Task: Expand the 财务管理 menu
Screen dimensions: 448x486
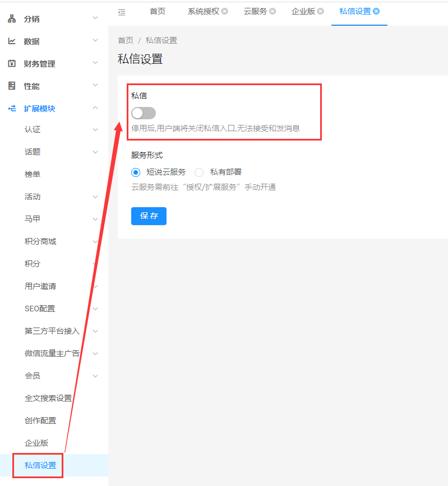Action: (x=95, y=63)
